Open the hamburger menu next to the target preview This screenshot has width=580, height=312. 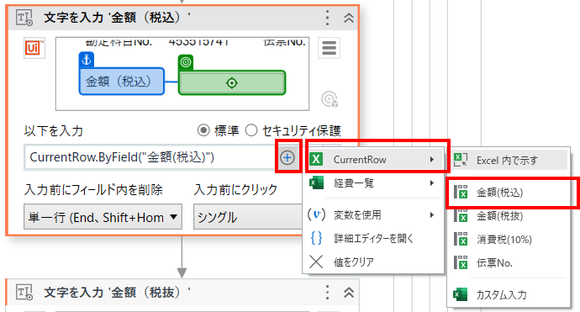pos(329,48)
